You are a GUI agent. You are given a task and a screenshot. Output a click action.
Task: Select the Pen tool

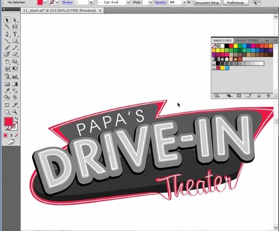pyautogui.click(x=7, y=34)
